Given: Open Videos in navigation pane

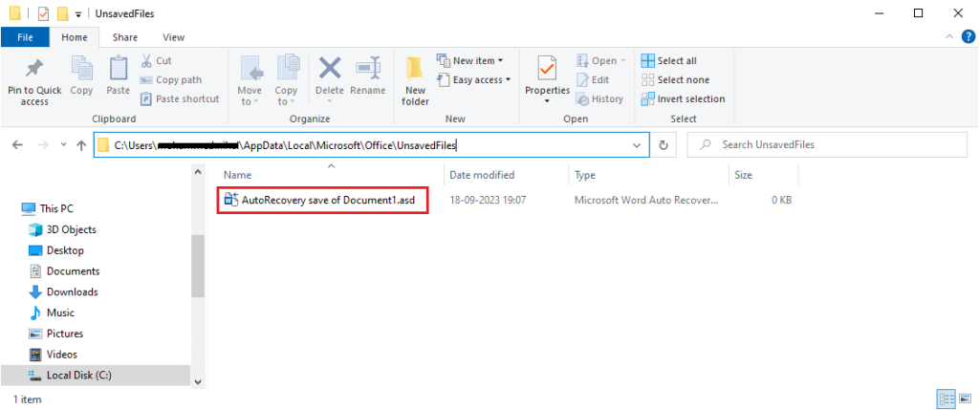Looking at the screenshot, I should 54,355.
